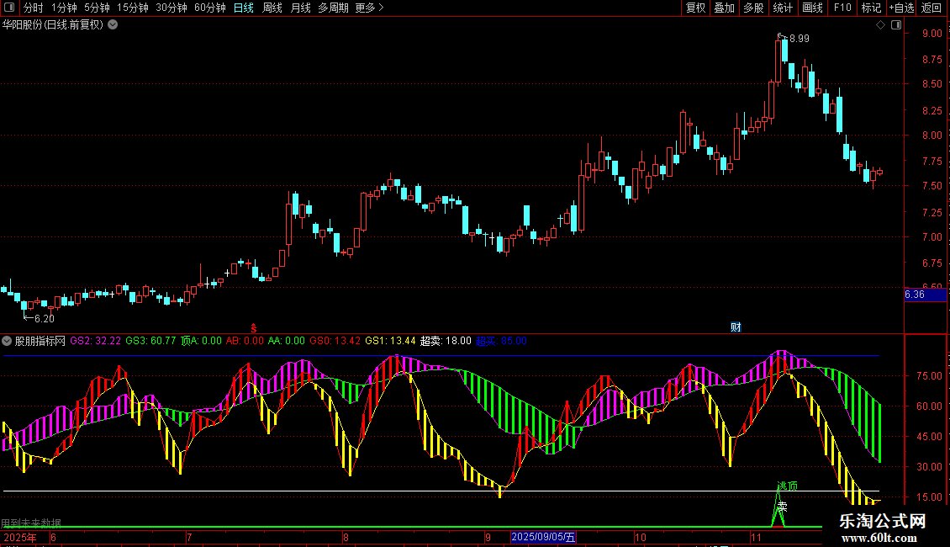
Task: Click the 返回 back button
Action: coord(932,8)
